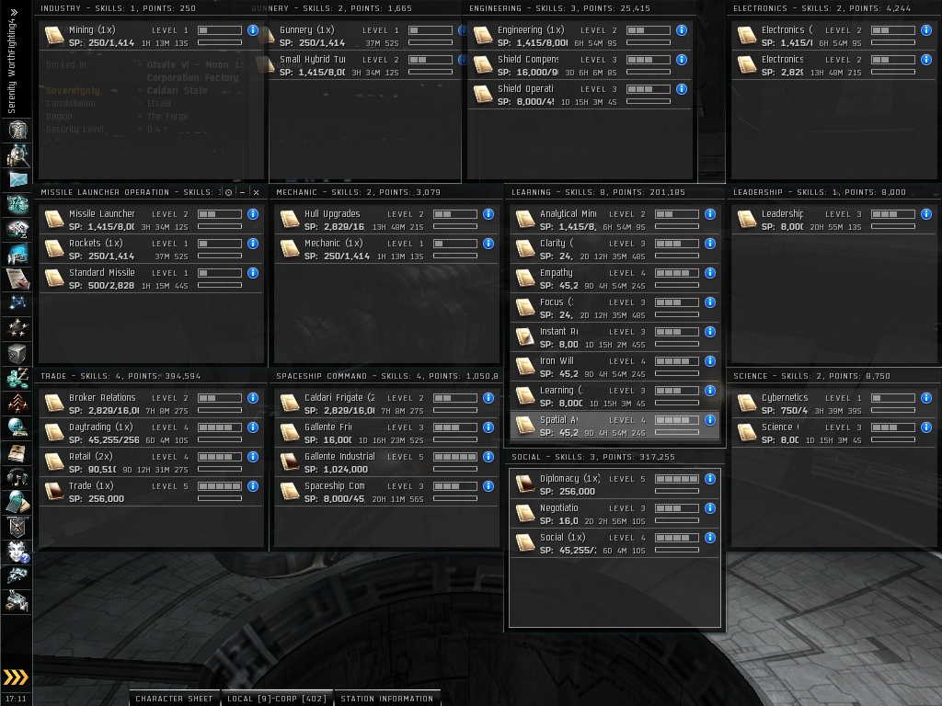Show info for Rockets skill
942x706 pixels.
coord(253,243)
